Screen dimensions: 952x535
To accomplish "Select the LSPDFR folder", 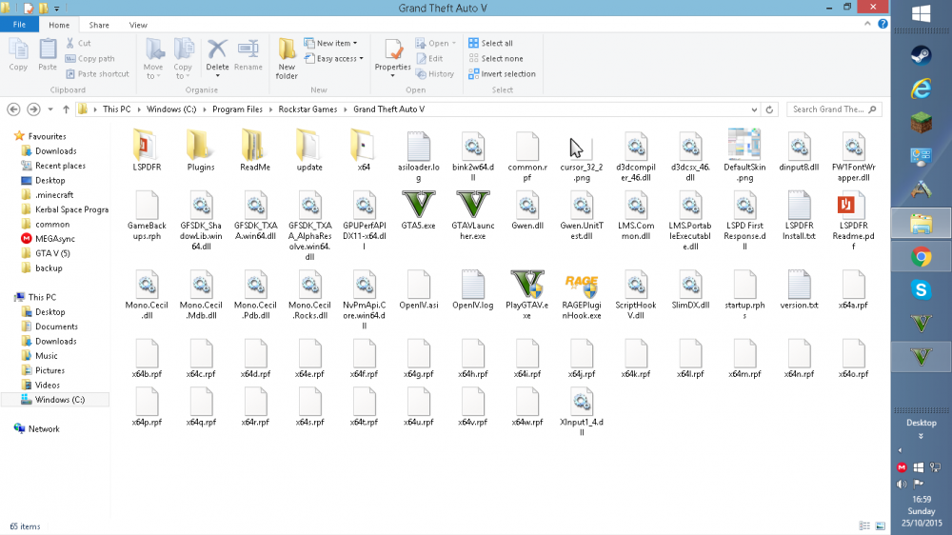I will point(147,145).
